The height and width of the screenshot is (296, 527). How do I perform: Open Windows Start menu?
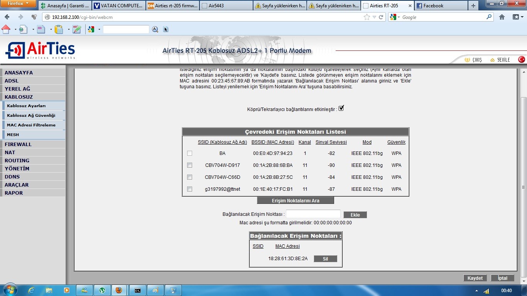click(x=10, y=290)
